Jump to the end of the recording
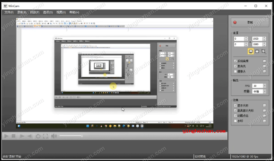Viewport: 274px width, 161px height. point(30,136)
